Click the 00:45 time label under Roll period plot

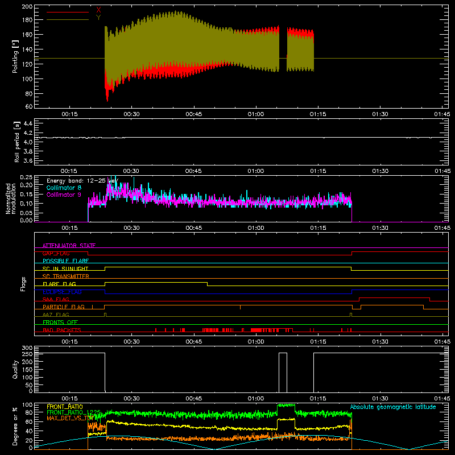click(193, 171)
